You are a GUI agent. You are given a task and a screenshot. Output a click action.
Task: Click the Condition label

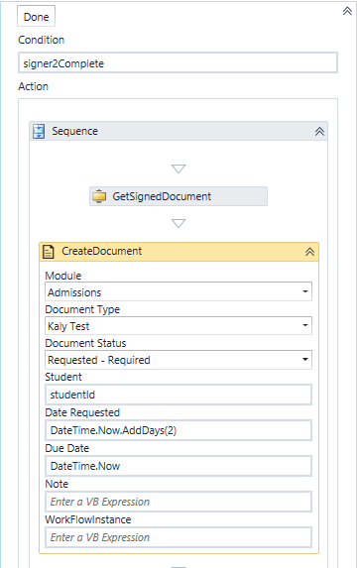41,40
